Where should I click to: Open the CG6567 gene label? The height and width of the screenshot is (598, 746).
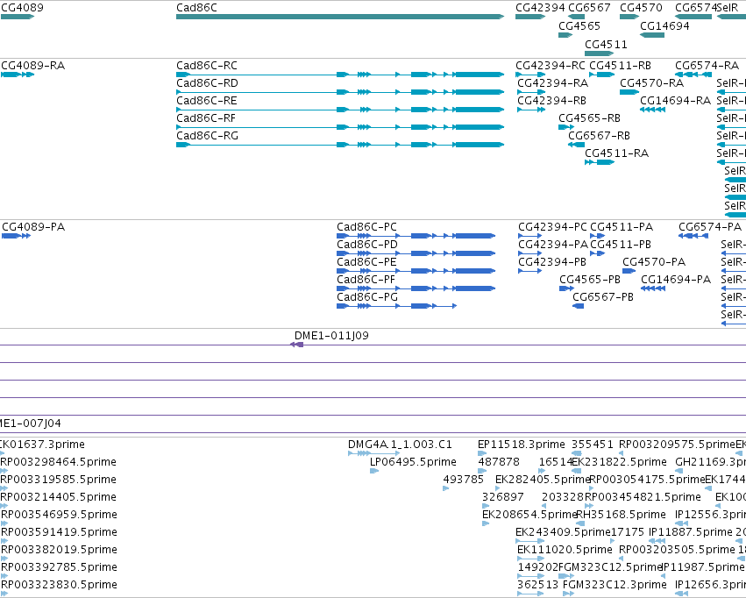pyautogui.click(x=589, y=8)
